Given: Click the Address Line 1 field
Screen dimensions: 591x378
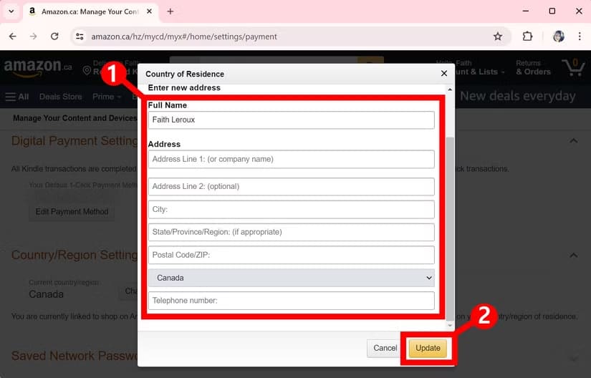Looking at the screenshot, I should click(292, 159).
